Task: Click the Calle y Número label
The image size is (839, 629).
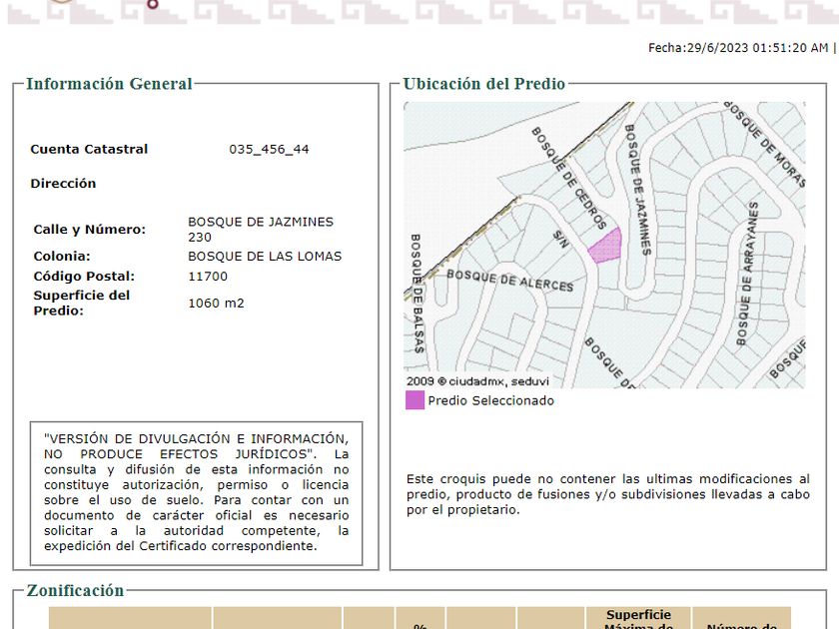Action: 89,230
